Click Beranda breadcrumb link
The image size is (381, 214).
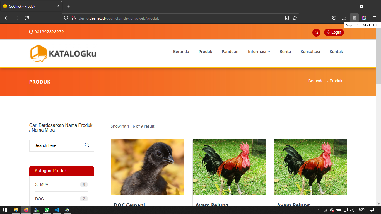click(316, 81)
